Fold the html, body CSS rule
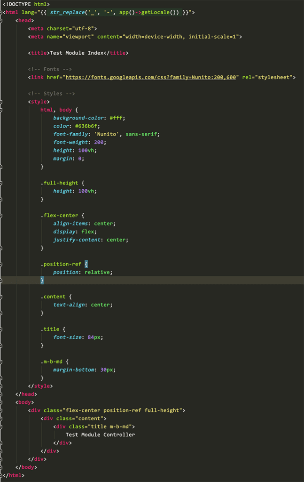This screenshot has width=304, height=482. pos(1,109)
